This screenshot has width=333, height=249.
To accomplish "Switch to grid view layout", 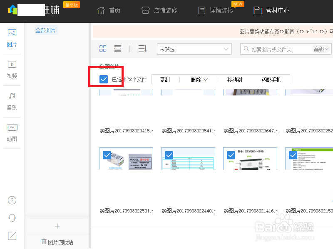I will pos(103,49).
